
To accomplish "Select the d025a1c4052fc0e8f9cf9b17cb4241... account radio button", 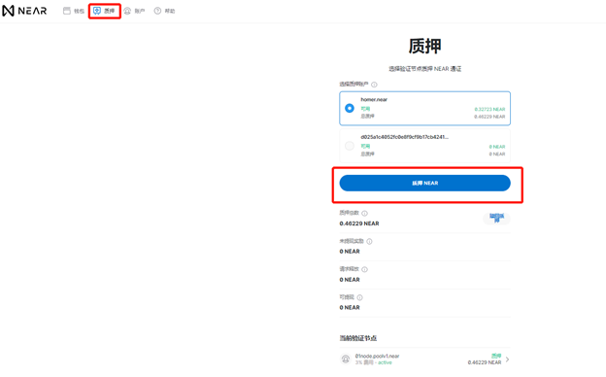I will [x=350, y=146].
